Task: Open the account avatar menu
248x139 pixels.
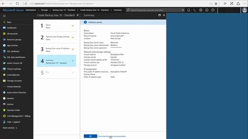Action: coord(245,10)
